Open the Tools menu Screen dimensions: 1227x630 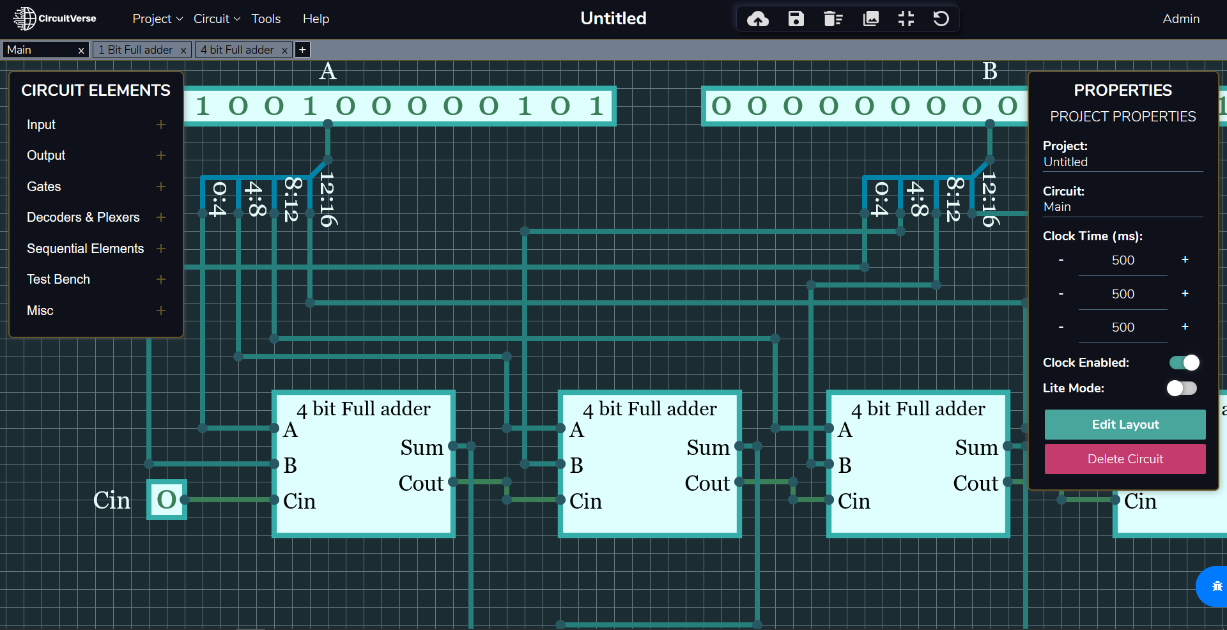point(266,19)
